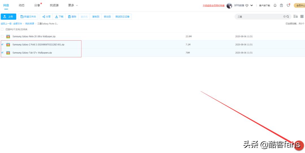Click 推送到云设备 push to cloud device
Image resolution: width=305 pixels, height=153 pixels.
(122, 17)
